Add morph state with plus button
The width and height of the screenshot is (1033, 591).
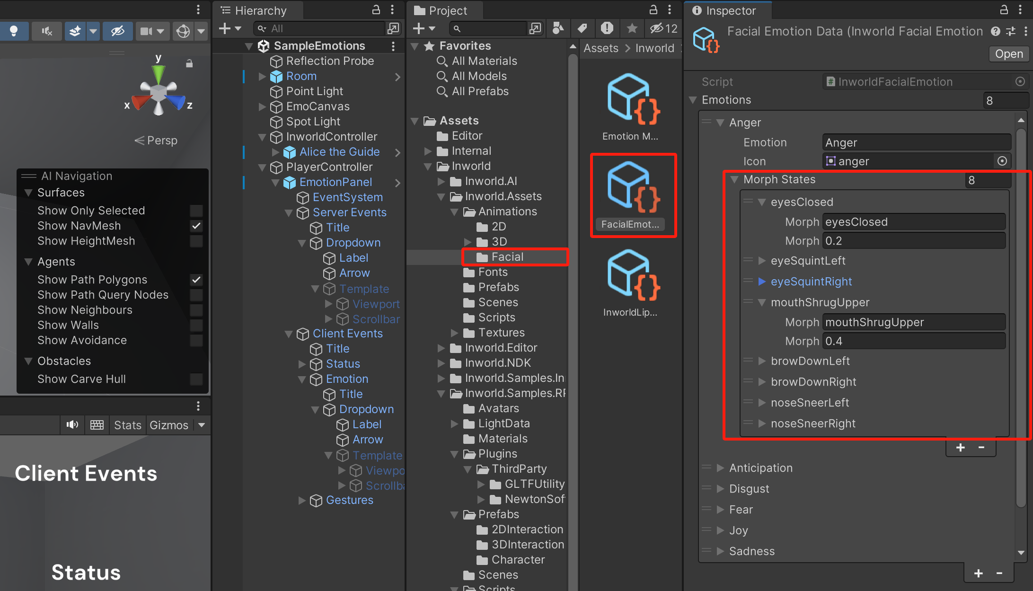tap(961, 448)
